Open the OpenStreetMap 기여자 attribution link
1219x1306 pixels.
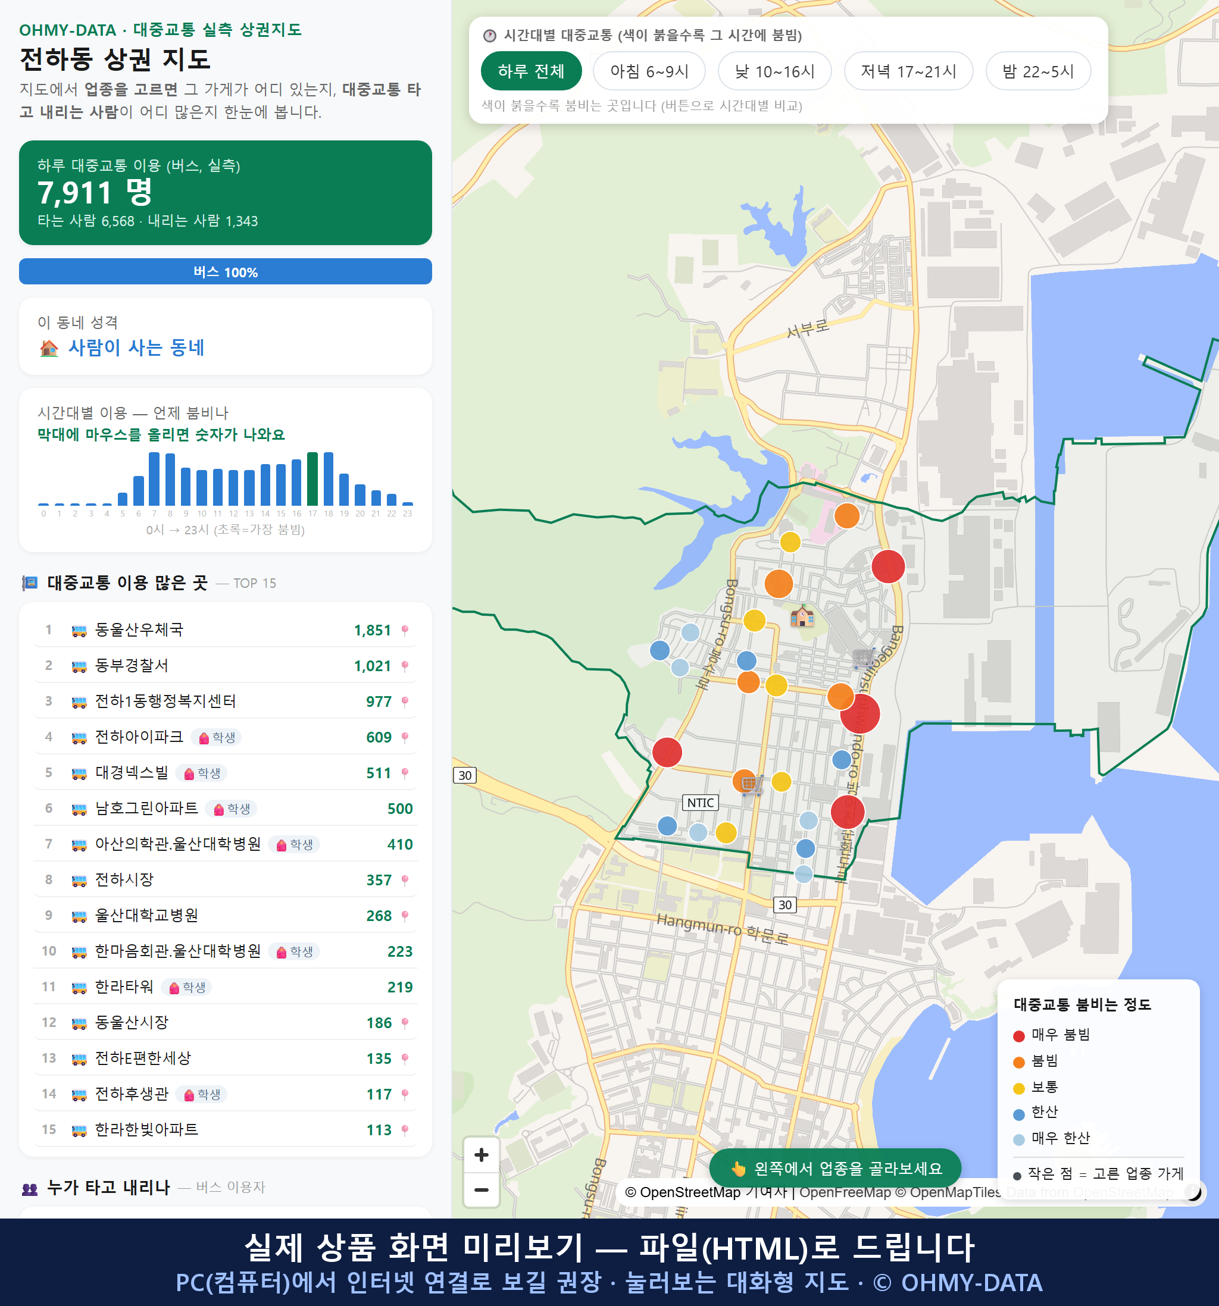(705, 1192)
